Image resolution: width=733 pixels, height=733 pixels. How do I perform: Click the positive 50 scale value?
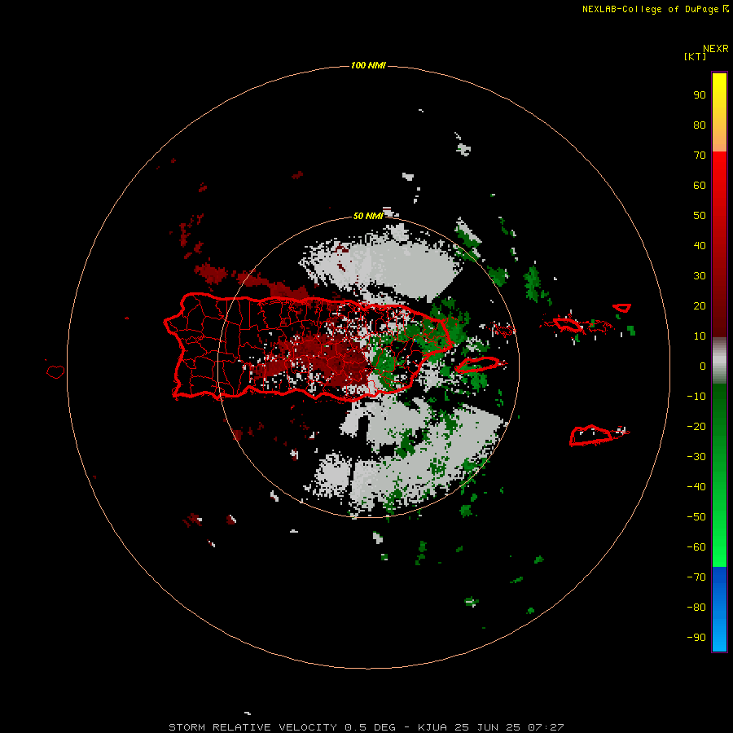click(700, 216)
